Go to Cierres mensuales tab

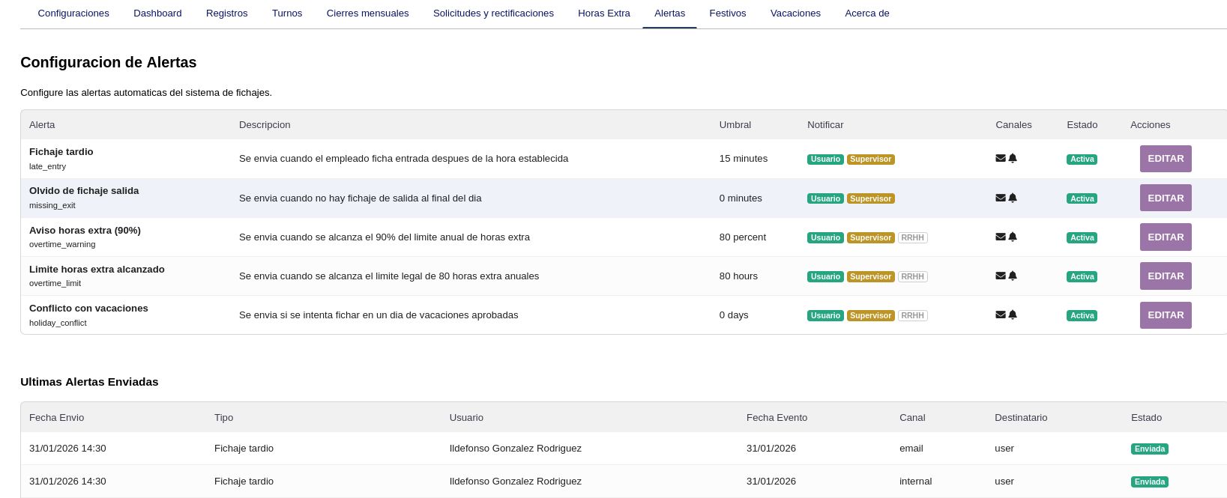pos(367,13)
